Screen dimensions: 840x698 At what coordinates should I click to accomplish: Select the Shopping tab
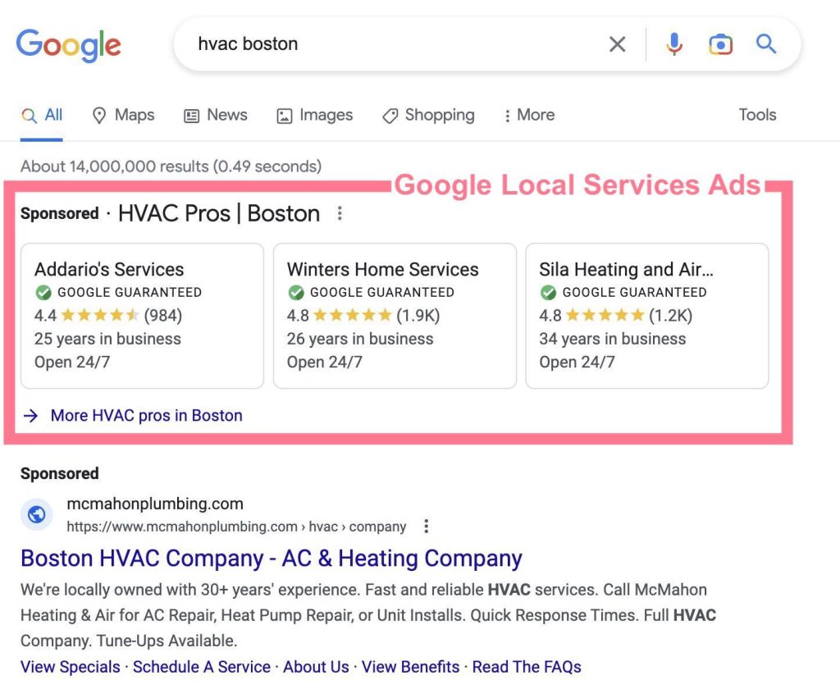(429, 116)
